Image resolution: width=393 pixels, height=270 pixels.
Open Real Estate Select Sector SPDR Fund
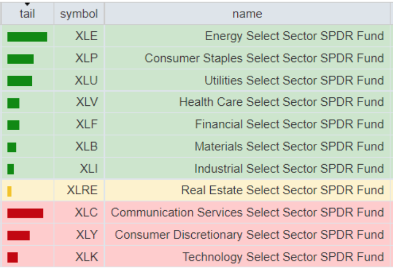(x=282, y=191)
